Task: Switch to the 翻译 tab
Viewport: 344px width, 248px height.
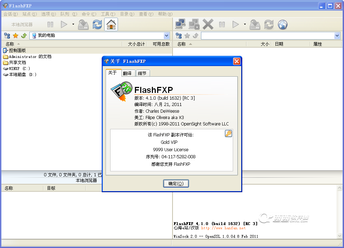Action: [129, 73]
